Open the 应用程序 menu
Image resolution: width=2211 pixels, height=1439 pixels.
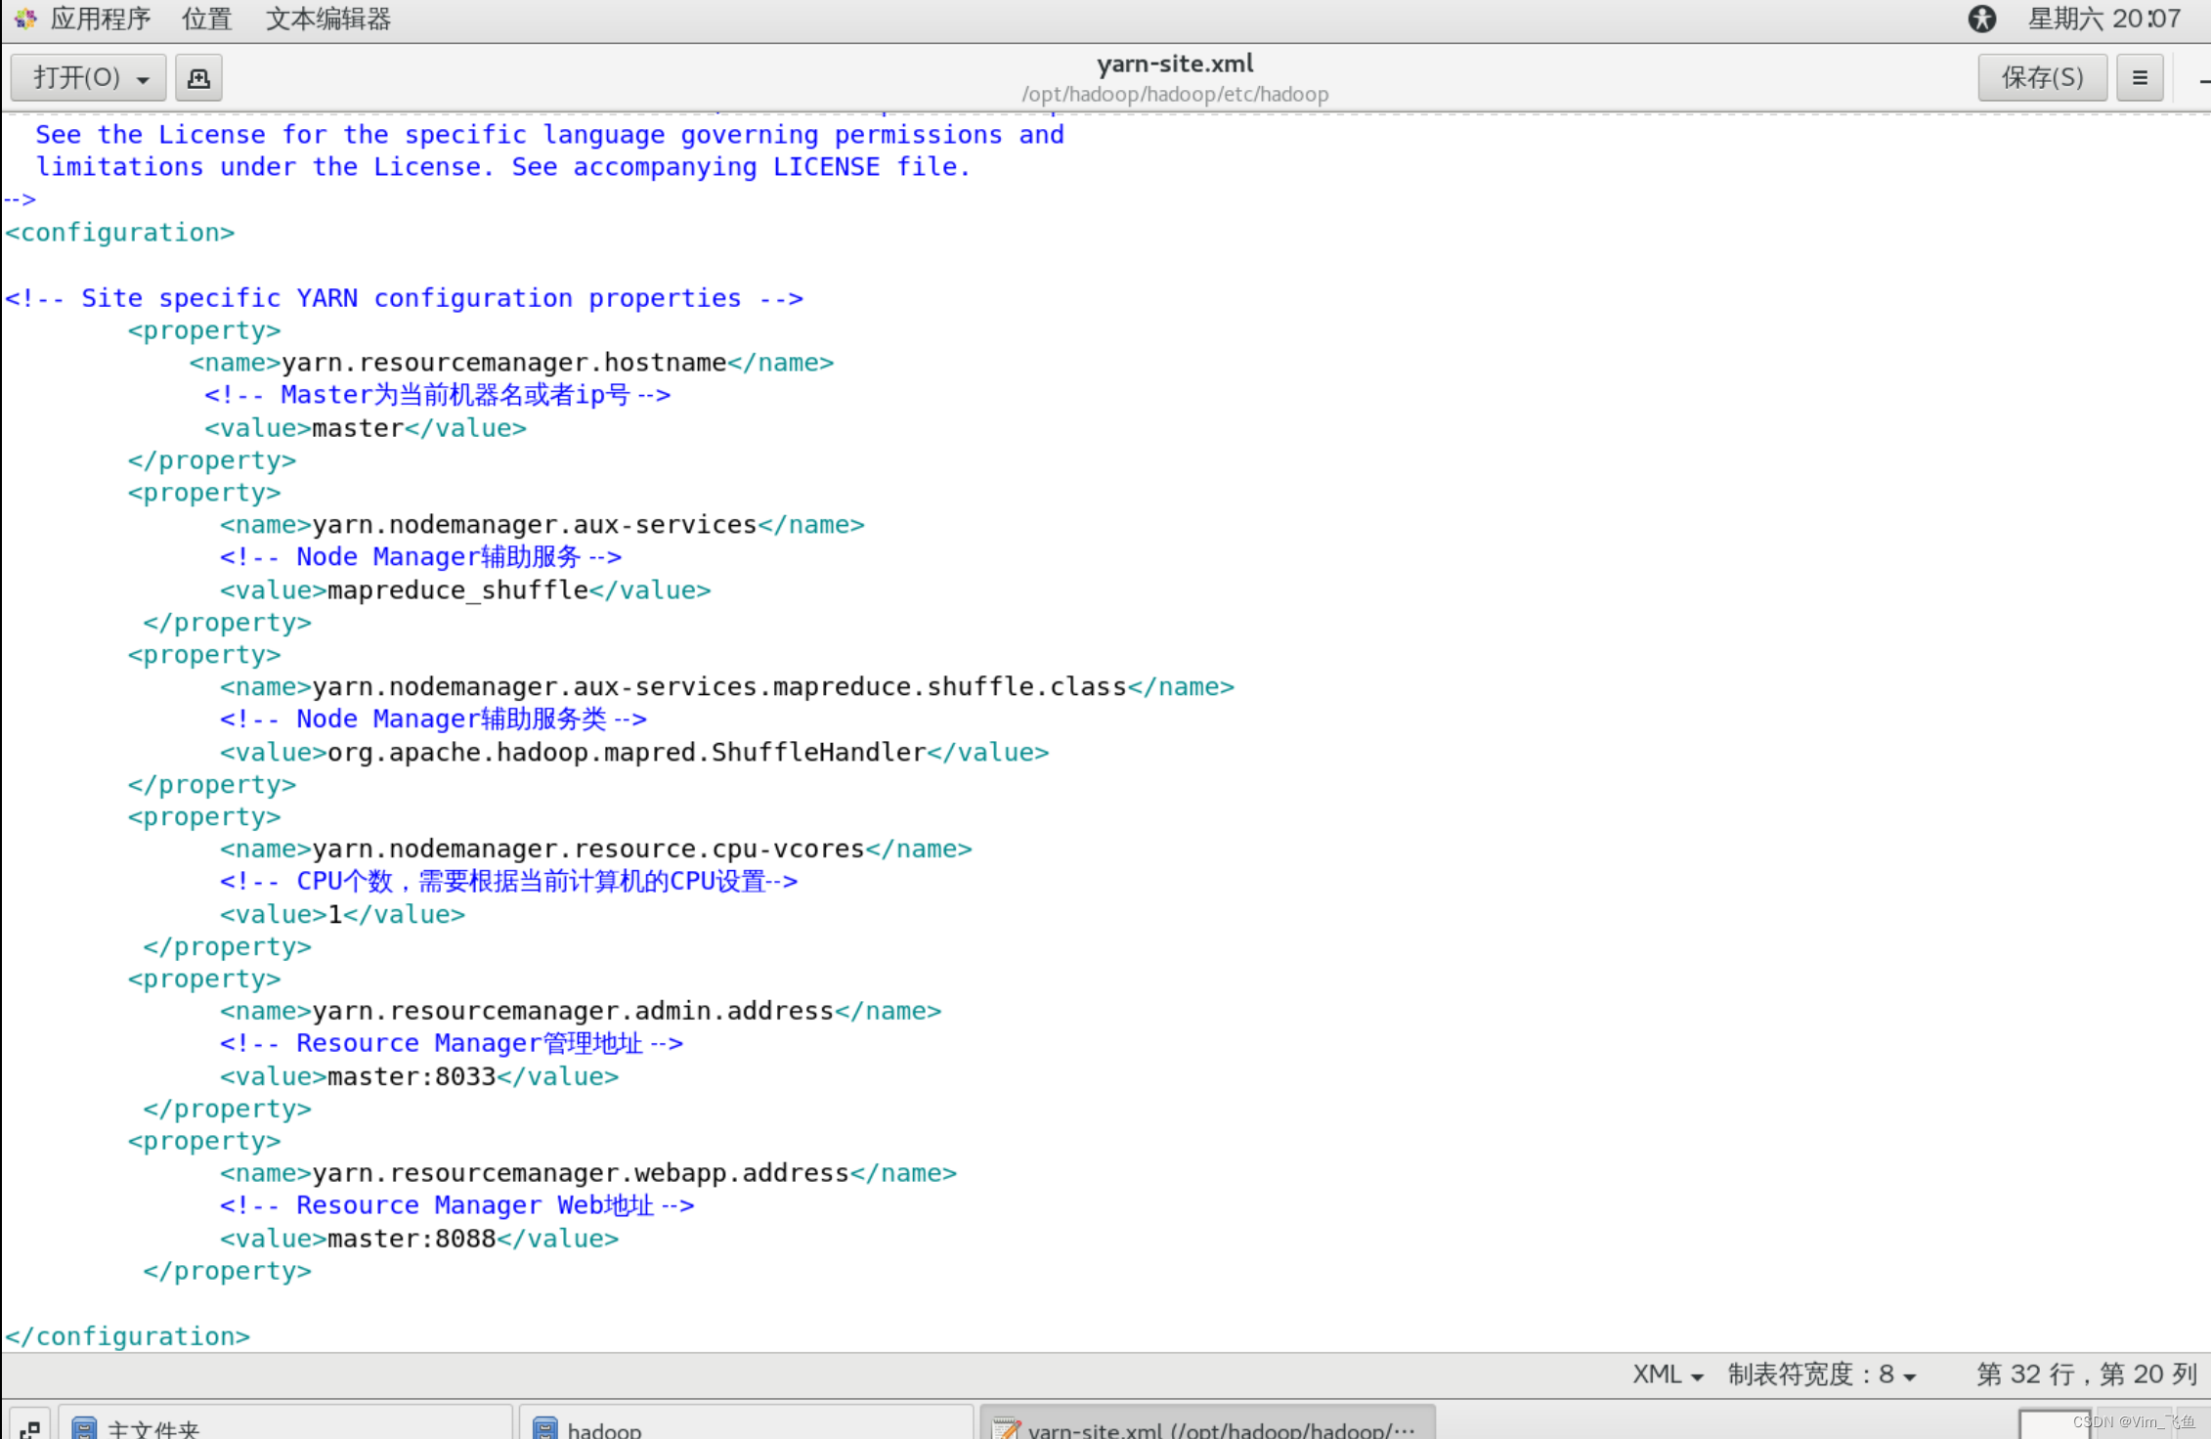pos(100,19)
